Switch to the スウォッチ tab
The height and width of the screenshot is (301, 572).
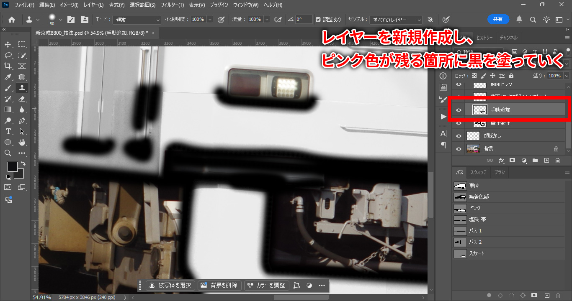pyautogui.click(x=478, y=172)
